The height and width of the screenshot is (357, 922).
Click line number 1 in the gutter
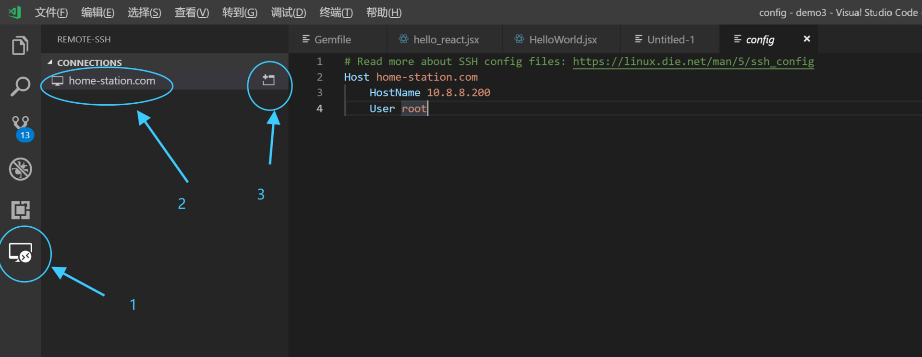(319, 62)
